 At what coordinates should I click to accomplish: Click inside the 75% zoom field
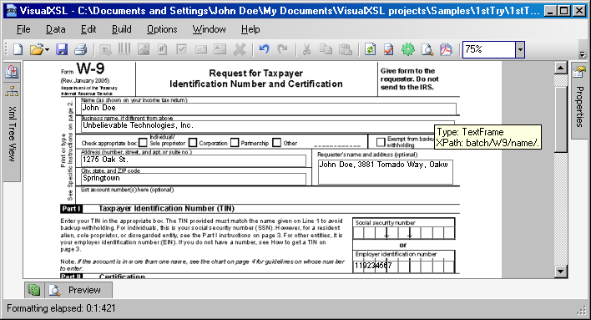pos(489,49)
